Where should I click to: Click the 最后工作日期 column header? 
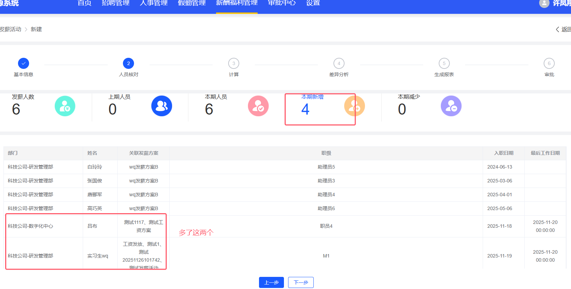pyautogui.click(x=545, y=153)
